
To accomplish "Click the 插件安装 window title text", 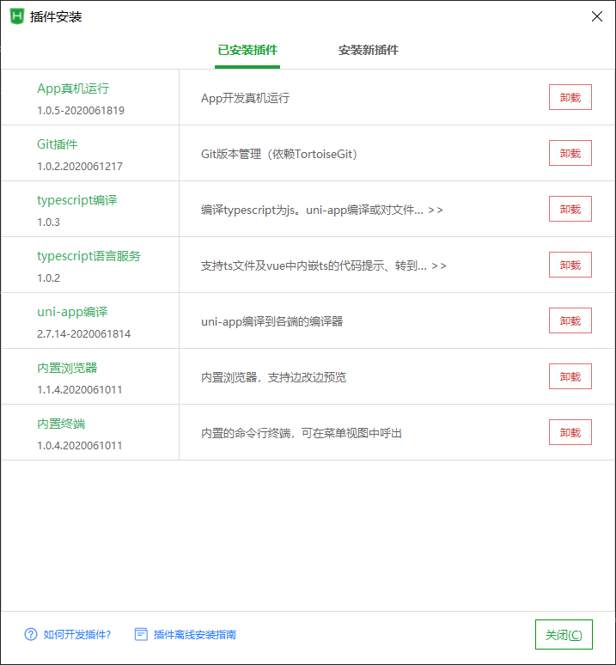I will 56,17.
